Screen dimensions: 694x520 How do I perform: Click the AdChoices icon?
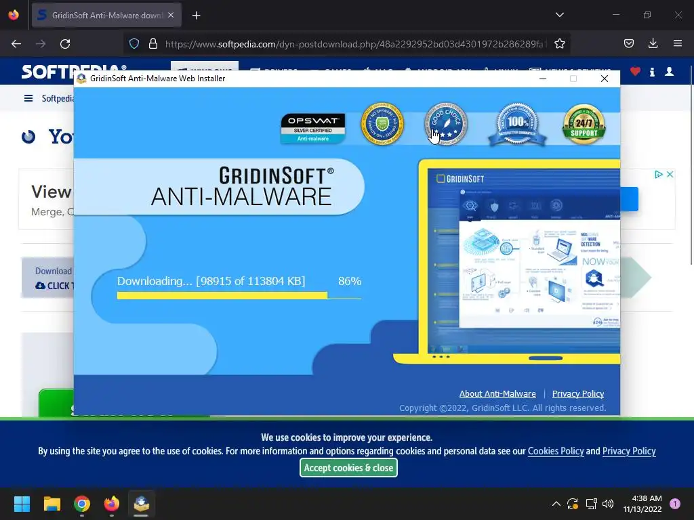pos(659,174)
